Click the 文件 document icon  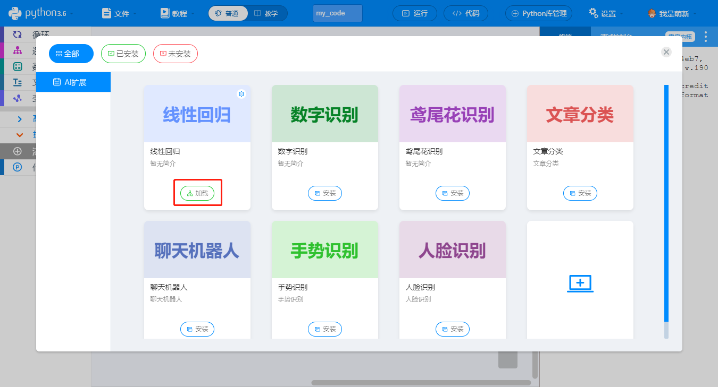point(106,13)
